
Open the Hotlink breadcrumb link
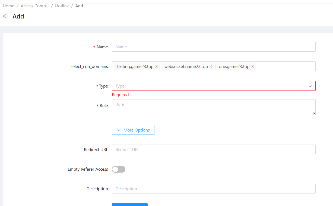coord(62,6)
